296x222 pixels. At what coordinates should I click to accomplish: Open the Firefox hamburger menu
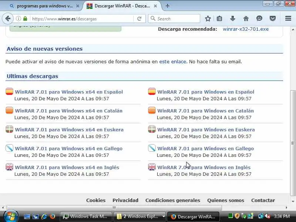coord(288,18)
